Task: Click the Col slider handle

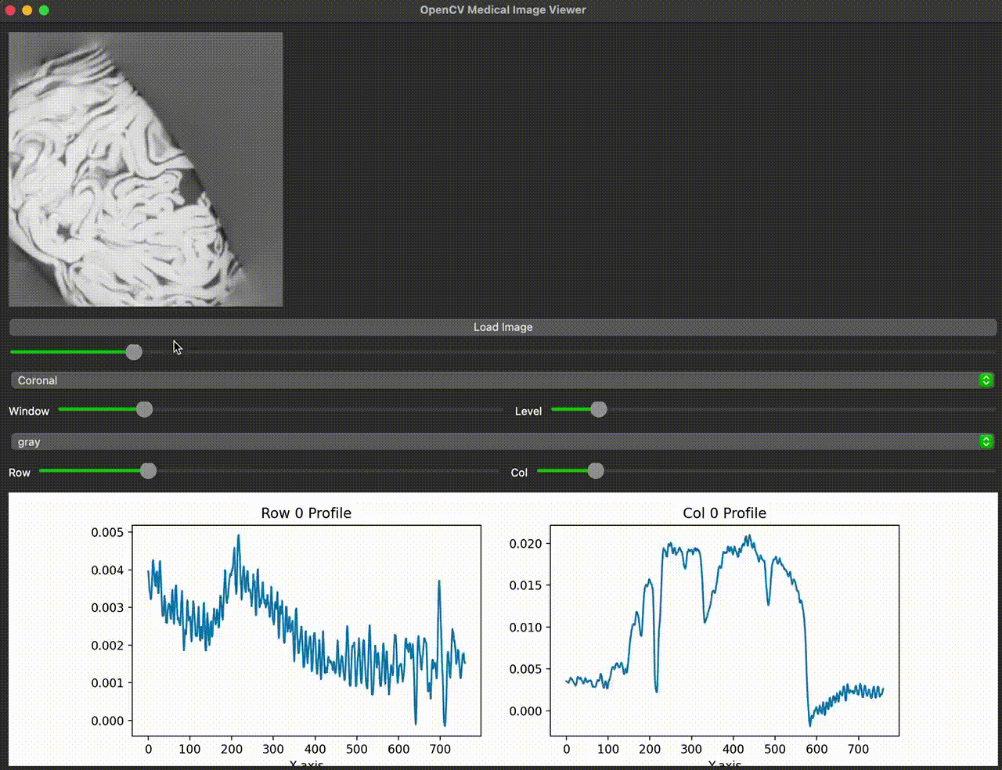Action: [x=596, y=471]
